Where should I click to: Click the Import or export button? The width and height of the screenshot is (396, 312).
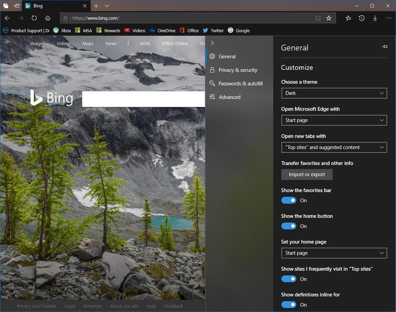click(307, 174)
